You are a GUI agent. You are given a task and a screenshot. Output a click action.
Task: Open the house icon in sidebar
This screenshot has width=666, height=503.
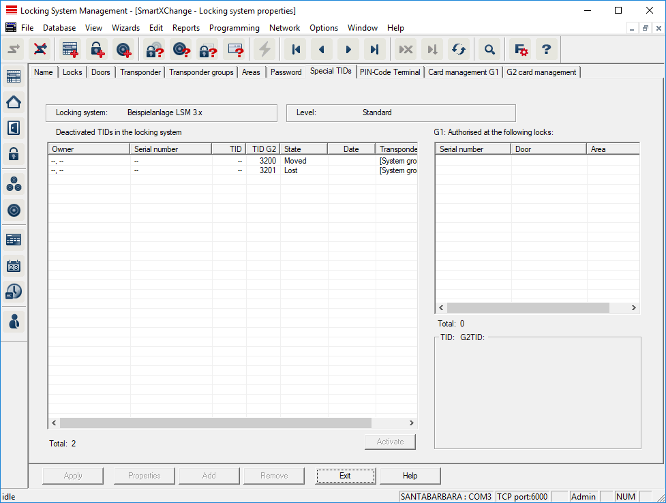tap(14, 102)
